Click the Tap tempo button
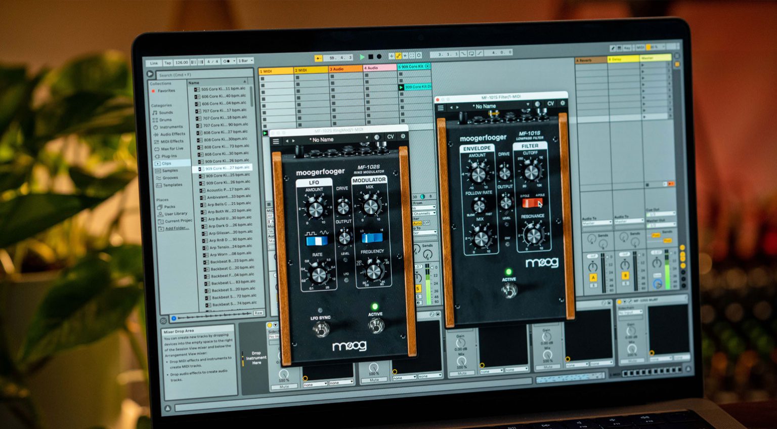This screenshot has height=429, width=777. pyautogui.click(x=167, y=63)
